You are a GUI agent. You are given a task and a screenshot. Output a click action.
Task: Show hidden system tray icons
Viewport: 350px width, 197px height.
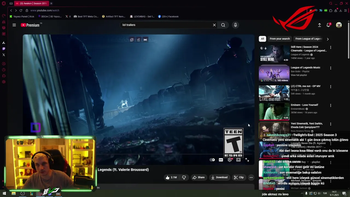[302, 194]
